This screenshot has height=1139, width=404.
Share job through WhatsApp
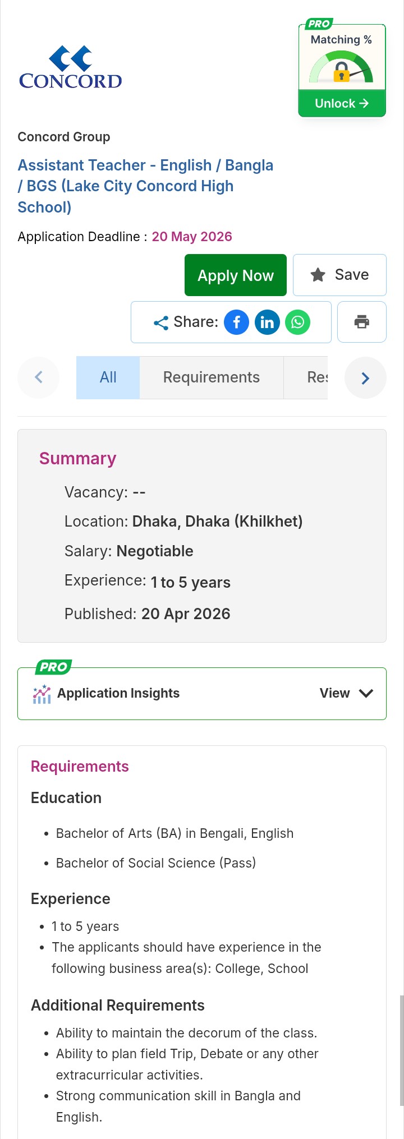coord(297,322)
